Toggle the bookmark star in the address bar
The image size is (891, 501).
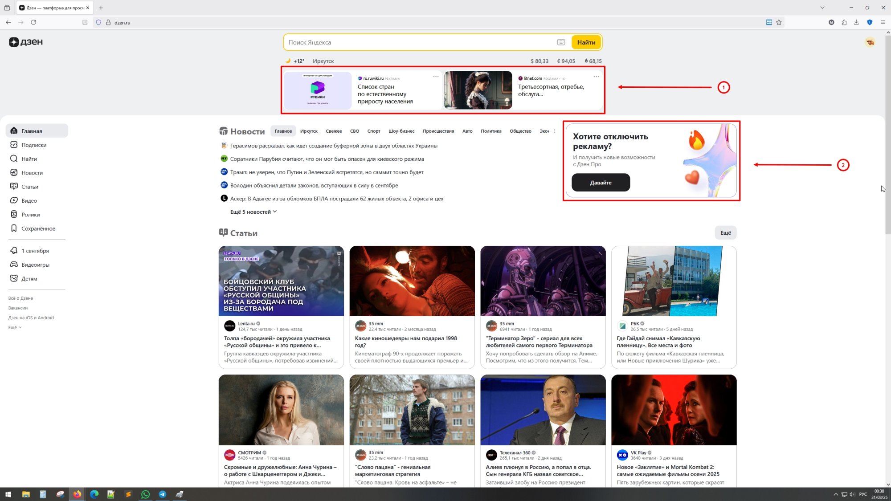(778, 22)
